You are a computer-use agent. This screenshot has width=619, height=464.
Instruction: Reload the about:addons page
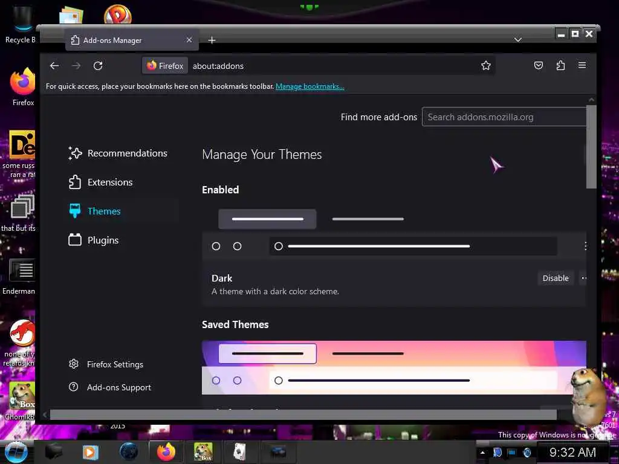98,66
